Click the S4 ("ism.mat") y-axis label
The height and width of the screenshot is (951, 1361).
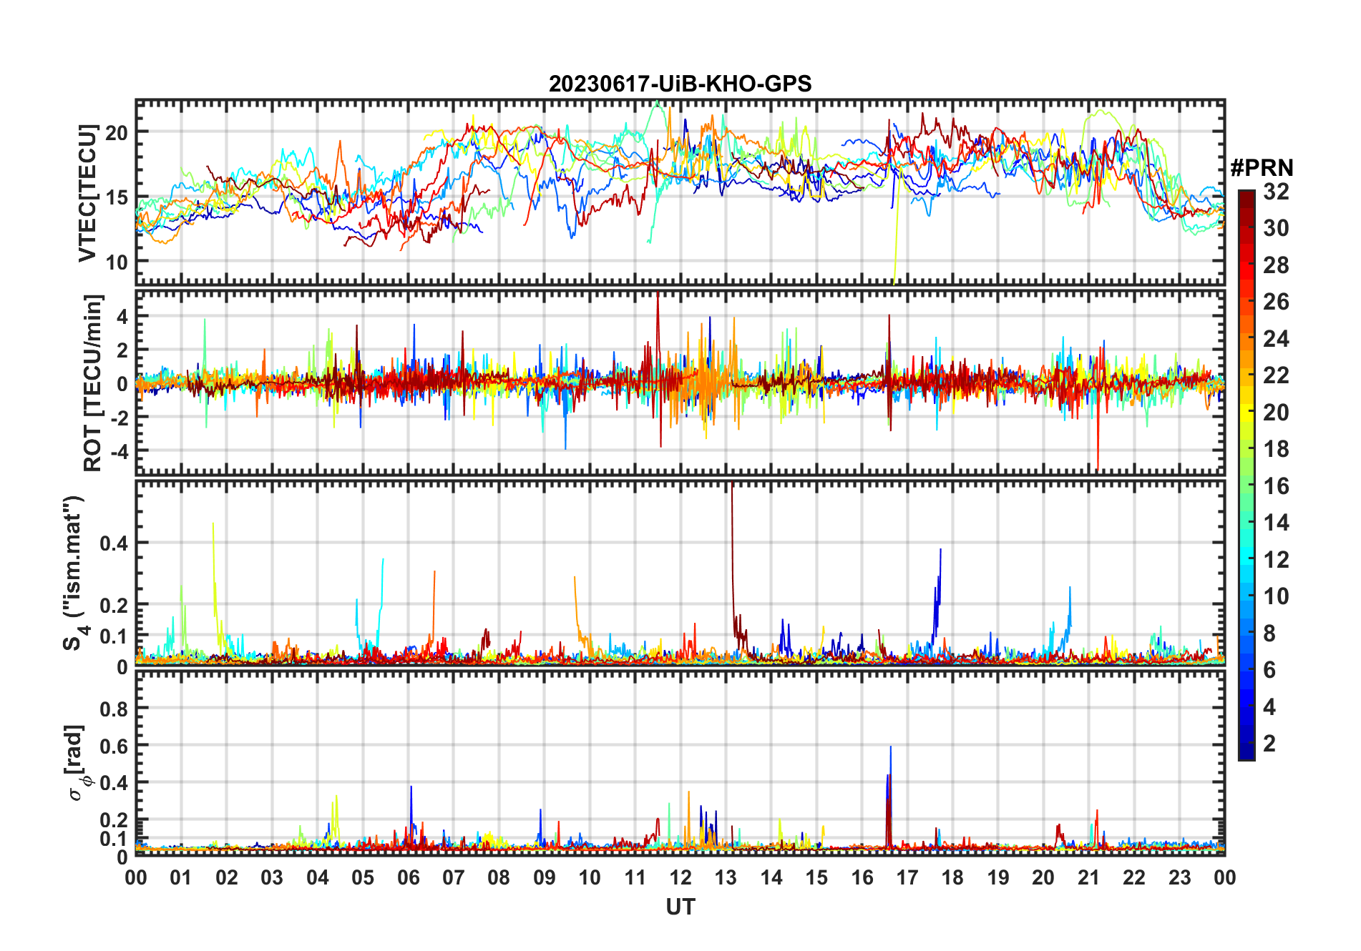(74, 573)
